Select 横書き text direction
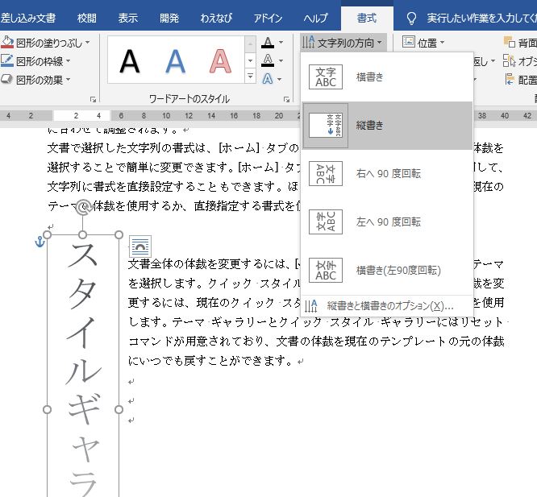This screenshot has height=497, width=537. point(387,77)
